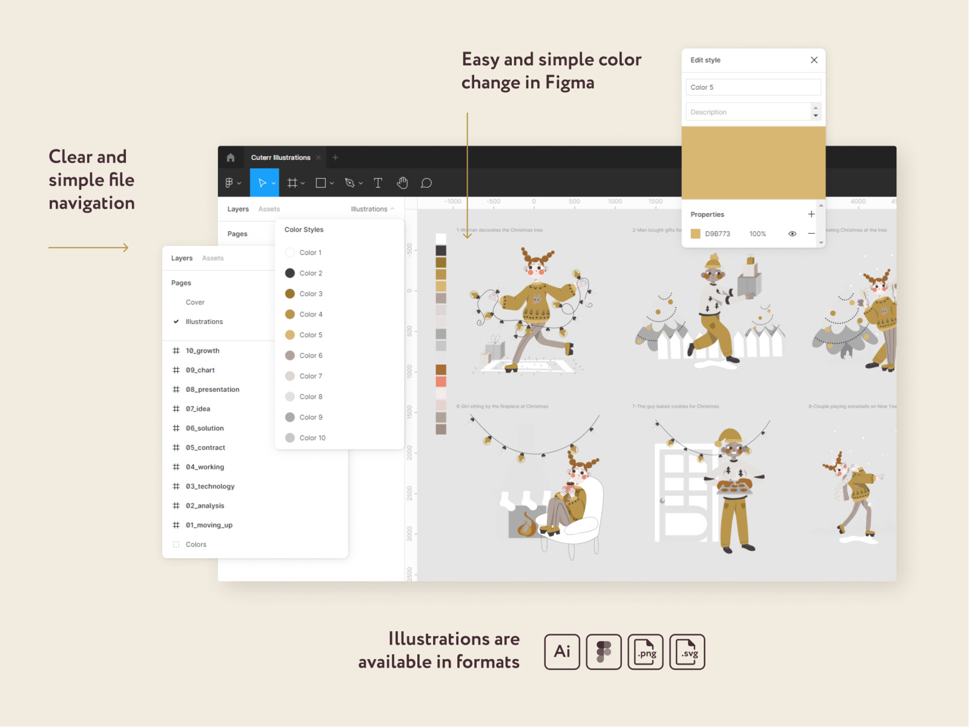Close the Edit style dialog
Screen dimensions: 969x727
point(814,60)
